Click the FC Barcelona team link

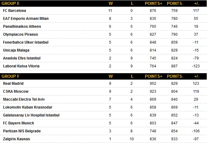point(14,11)
